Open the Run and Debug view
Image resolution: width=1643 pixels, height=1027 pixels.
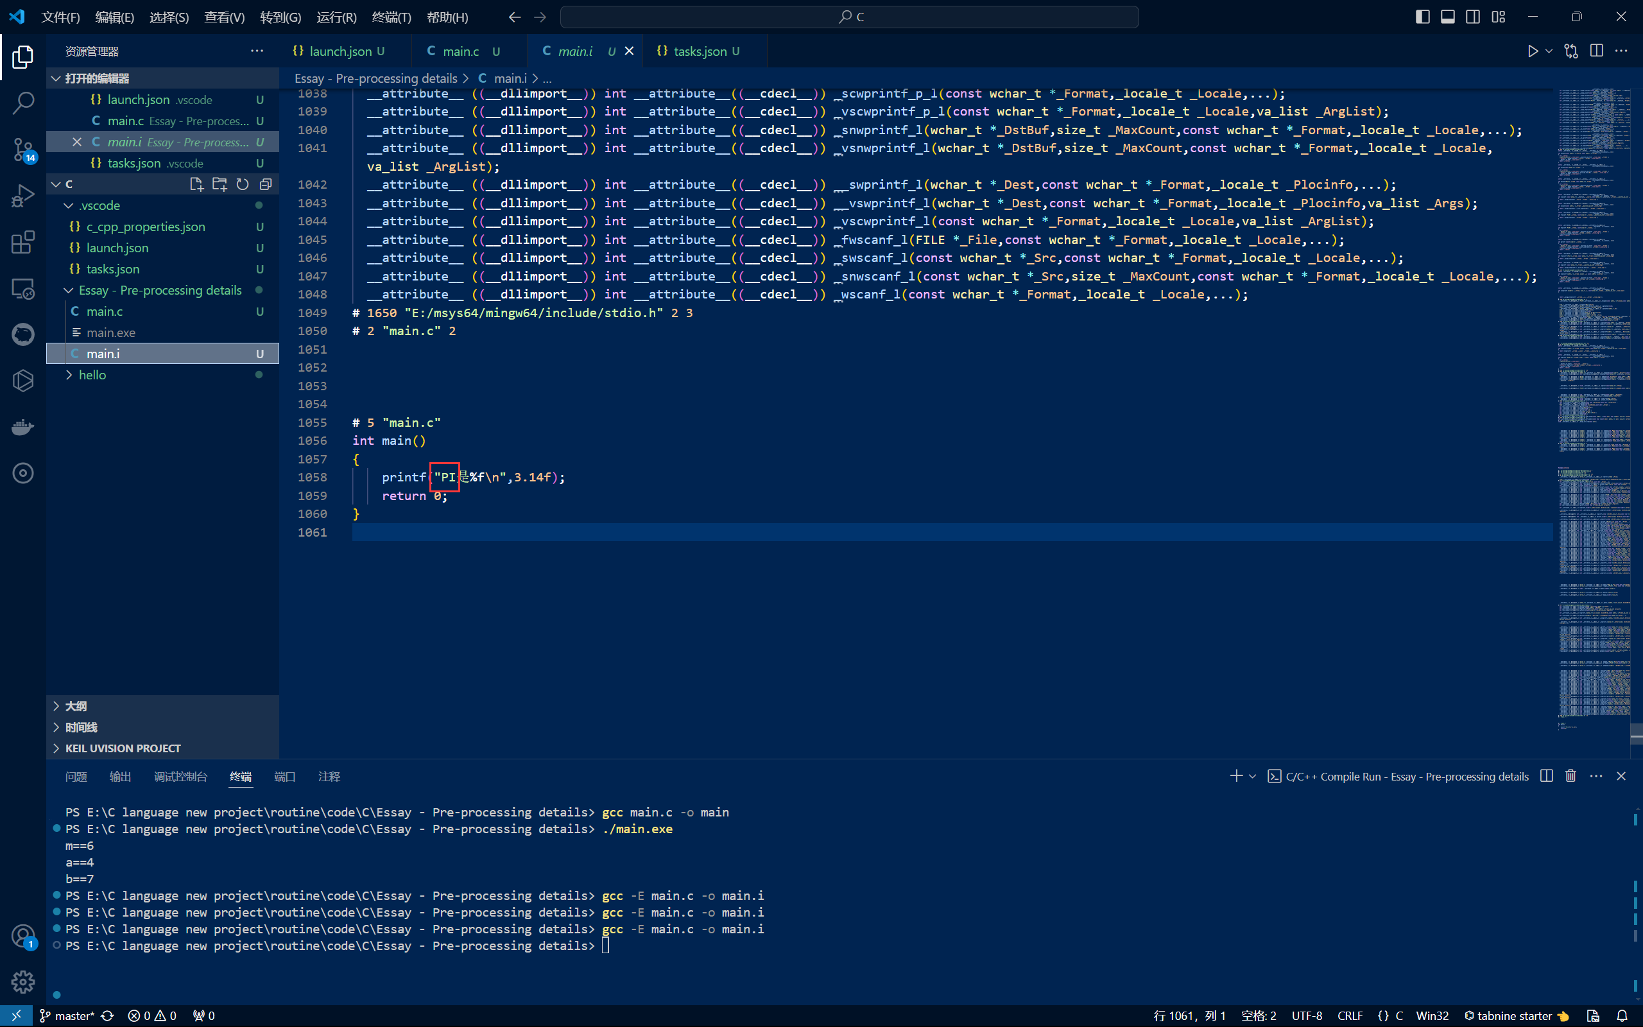click(x=22, y=196)
